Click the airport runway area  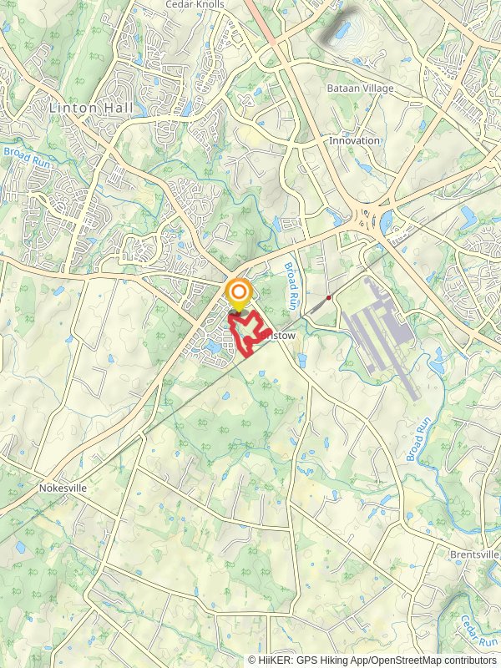380,337
